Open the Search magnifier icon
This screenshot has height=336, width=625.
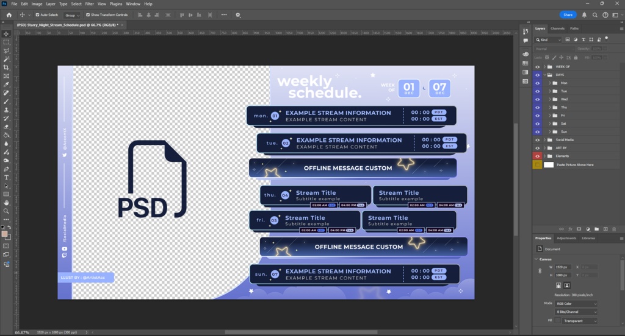pyautogui.click(x=594, y=15)
